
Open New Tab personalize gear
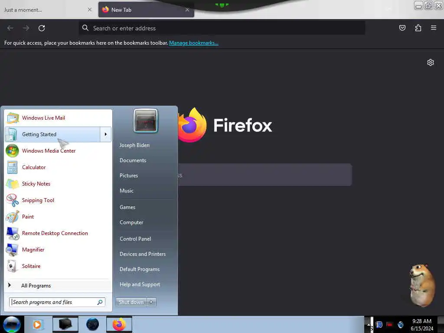(x=431, y=62)
